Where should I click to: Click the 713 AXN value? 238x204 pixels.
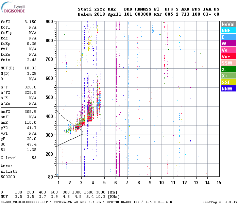(185, 14)
